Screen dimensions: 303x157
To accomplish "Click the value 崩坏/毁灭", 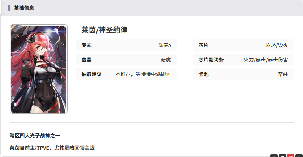I will coord(277,45).
